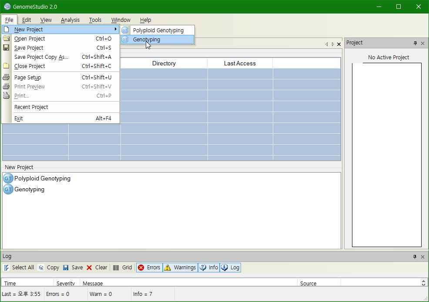This screenshot has height=302, width=429.
Task: Toggle Warnings filter in Log
Action: point(180,268)
